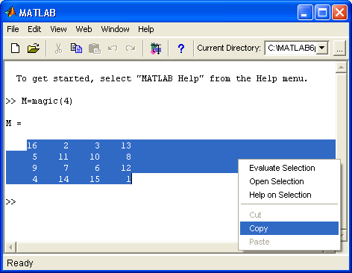
Task: Choose Open Selection from context menu
Action: pyautogui.click(x=289, y=181)
